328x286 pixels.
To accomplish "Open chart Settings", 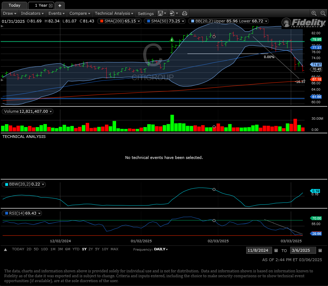I will click(x=145, y=14).
